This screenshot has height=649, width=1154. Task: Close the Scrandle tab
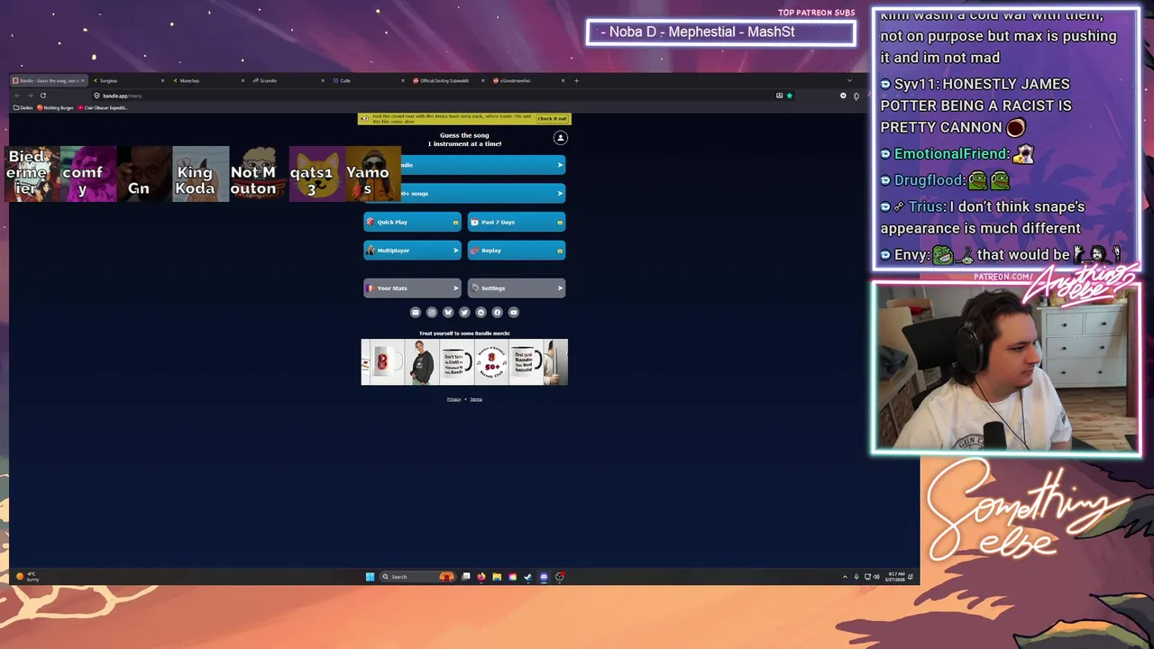point(323,80)
